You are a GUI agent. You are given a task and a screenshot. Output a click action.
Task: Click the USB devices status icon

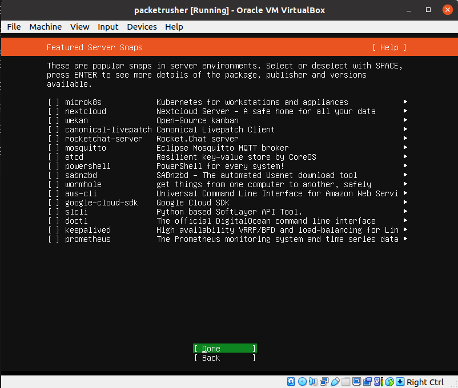[x=335, y=382]
